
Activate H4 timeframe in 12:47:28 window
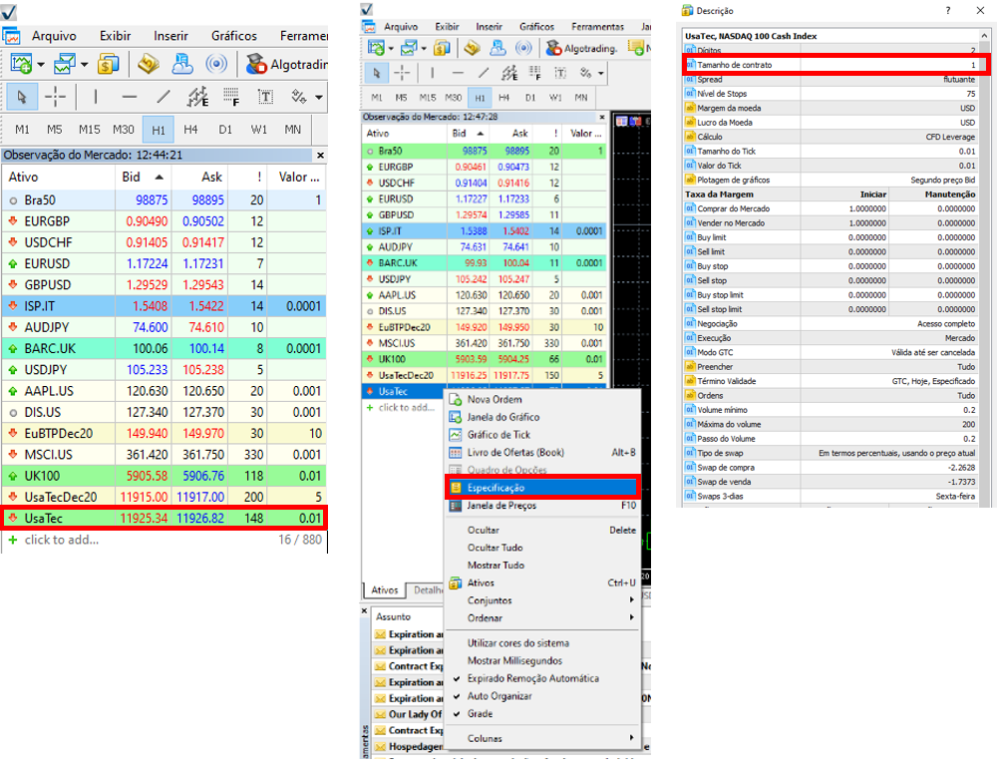[504, 98]
